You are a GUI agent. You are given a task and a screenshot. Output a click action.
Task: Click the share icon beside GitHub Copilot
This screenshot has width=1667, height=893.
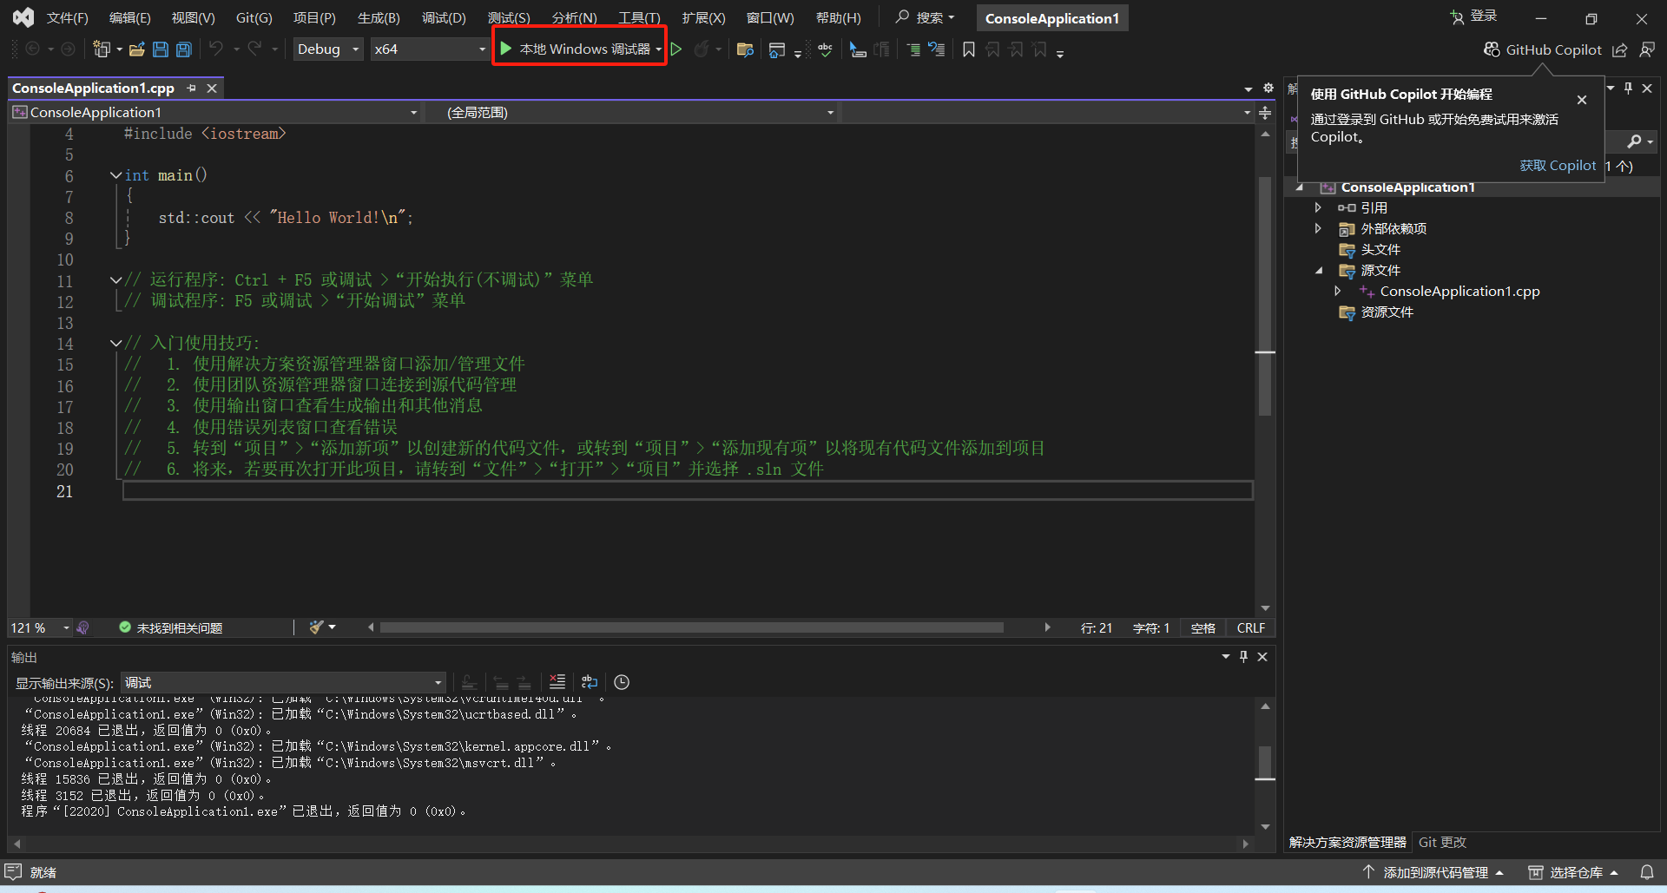1619,49
